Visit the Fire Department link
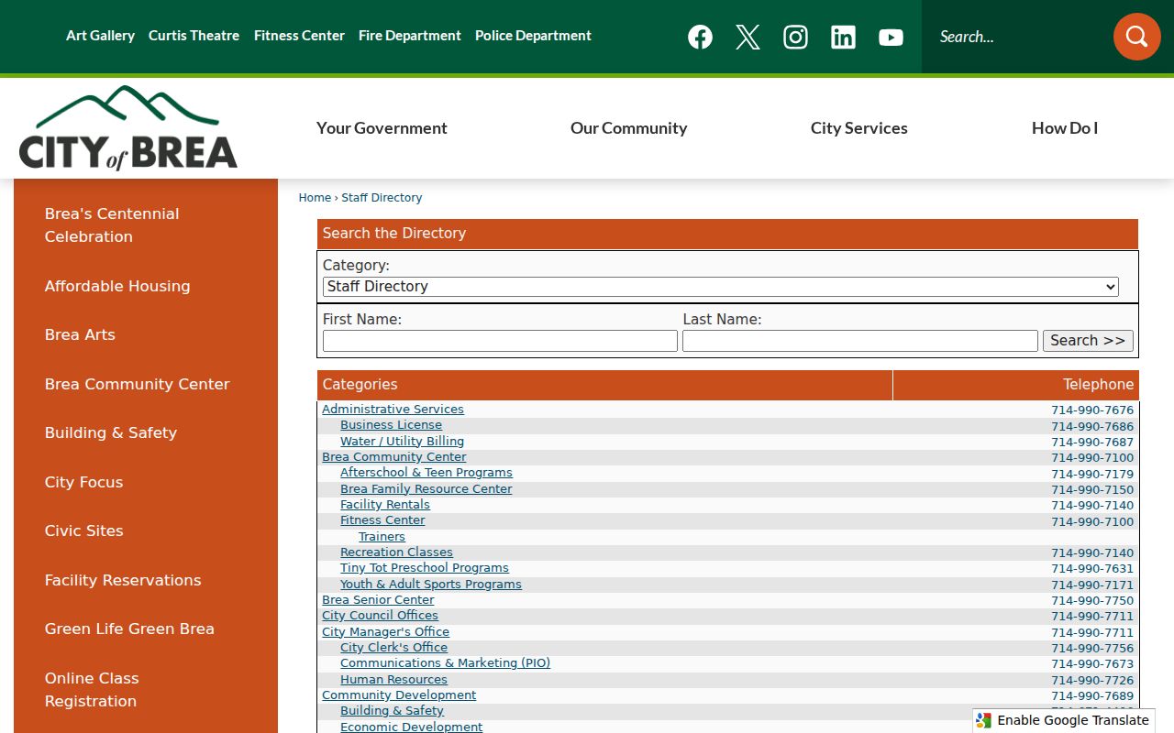The height and width of the screenshot is (733, 1174). click(x=410, y=36)
